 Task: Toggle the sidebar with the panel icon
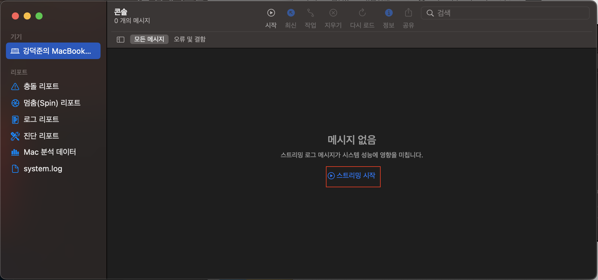(x=121, y=40)
